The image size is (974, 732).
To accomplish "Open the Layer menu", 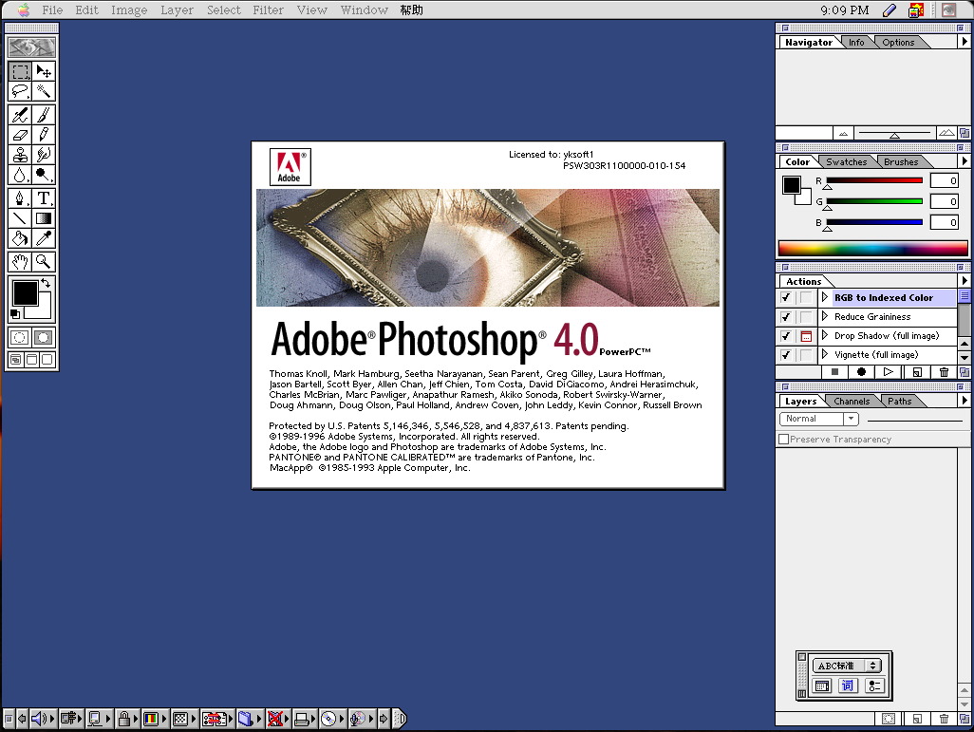I will pyautogui.click(x=177, y=9).
